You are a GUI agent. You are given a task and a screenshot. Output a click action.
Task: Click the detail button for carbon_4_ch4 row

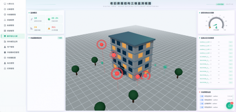(231, 42)
